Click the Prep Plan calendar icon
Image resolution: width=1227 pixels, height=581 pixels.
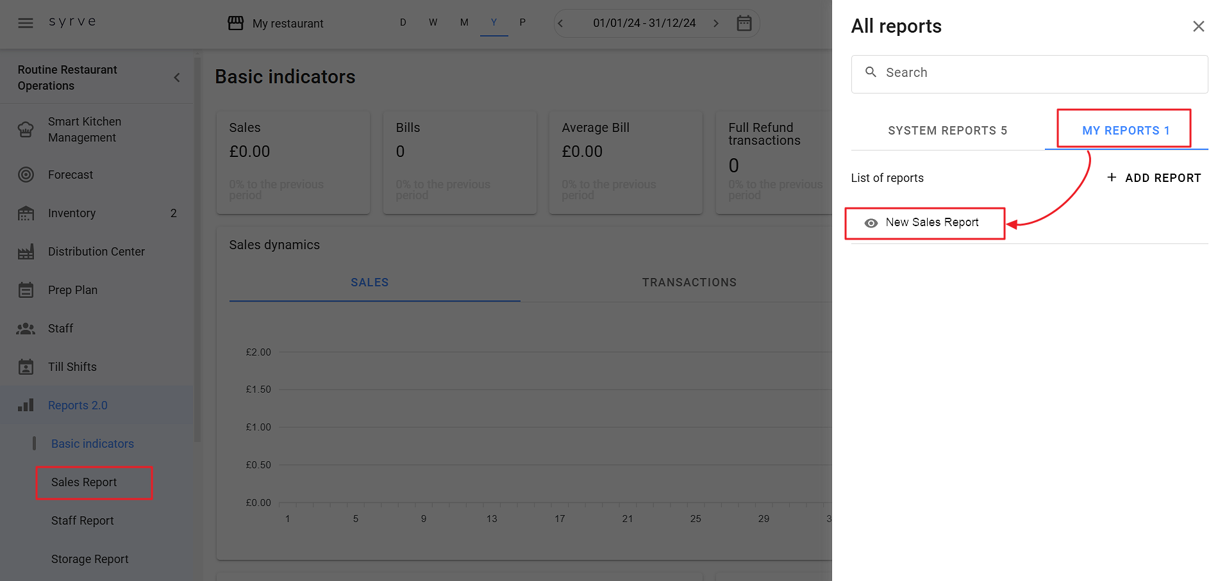coord(26,290)
